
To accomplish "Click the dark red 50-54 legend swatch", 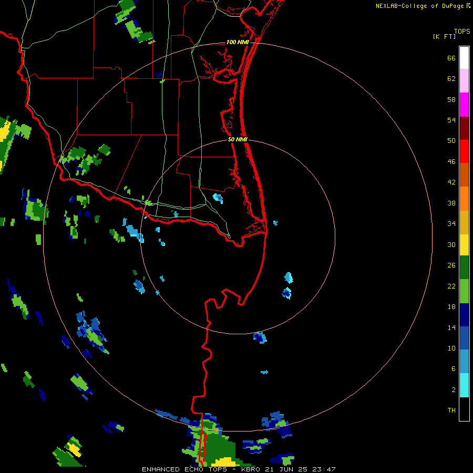I will 464,128.
